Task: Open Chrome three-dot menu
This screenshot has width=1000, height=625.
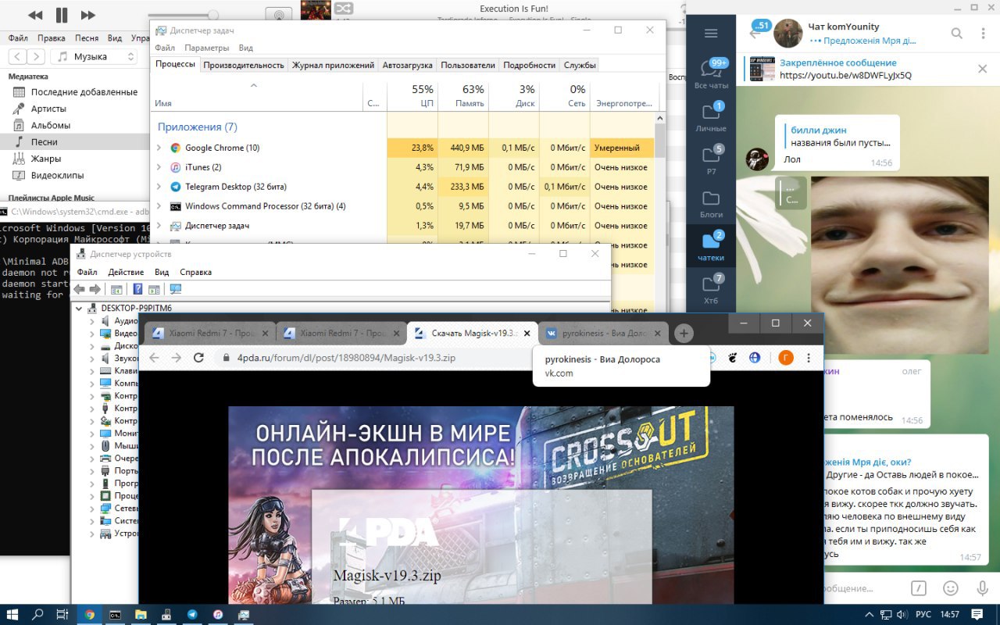Action: 809,358
